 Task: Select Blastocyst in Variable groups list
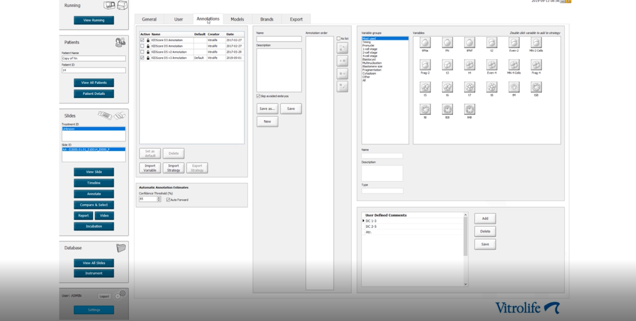tap(369, 59)
